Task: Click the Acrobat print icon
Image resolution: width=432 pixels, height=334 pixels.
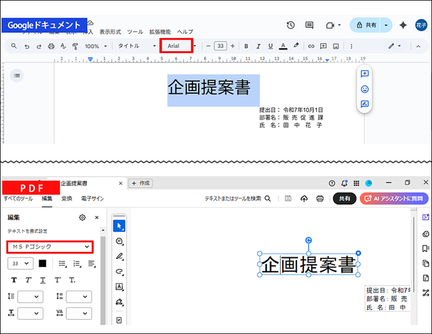Action: [320, 199]
